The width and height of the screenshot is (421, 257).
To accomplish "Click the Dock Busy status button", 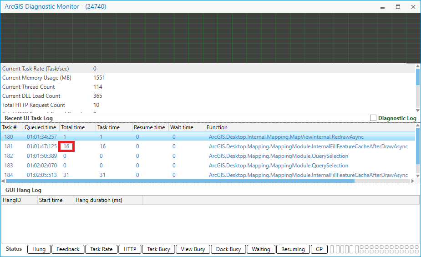I will pyautogui.click(x=228, y=249).
